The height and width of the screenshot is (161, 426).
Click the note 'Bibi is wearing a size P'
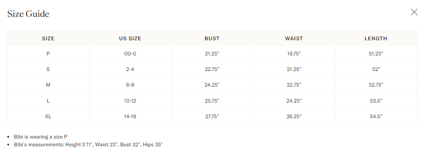(x=41, y=137)
